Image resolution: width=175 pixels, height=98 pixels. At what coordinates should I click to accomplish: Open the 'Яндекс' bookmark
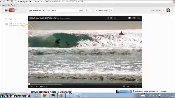pos(4,5)
